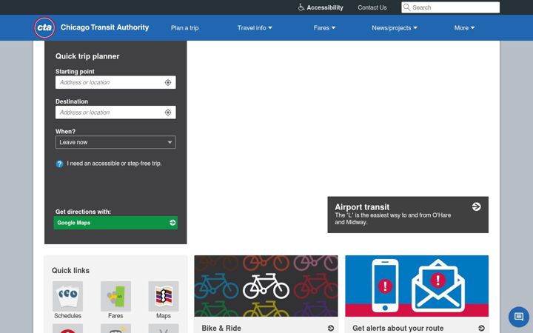Click the CTA logo icon
The height and width of the screenshot is (333, 533).
point(44,27)
